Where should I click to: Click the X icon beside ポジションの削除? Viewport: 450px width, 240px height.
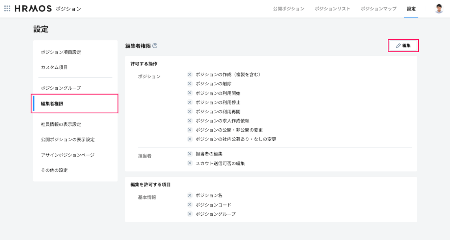point(190,84)
